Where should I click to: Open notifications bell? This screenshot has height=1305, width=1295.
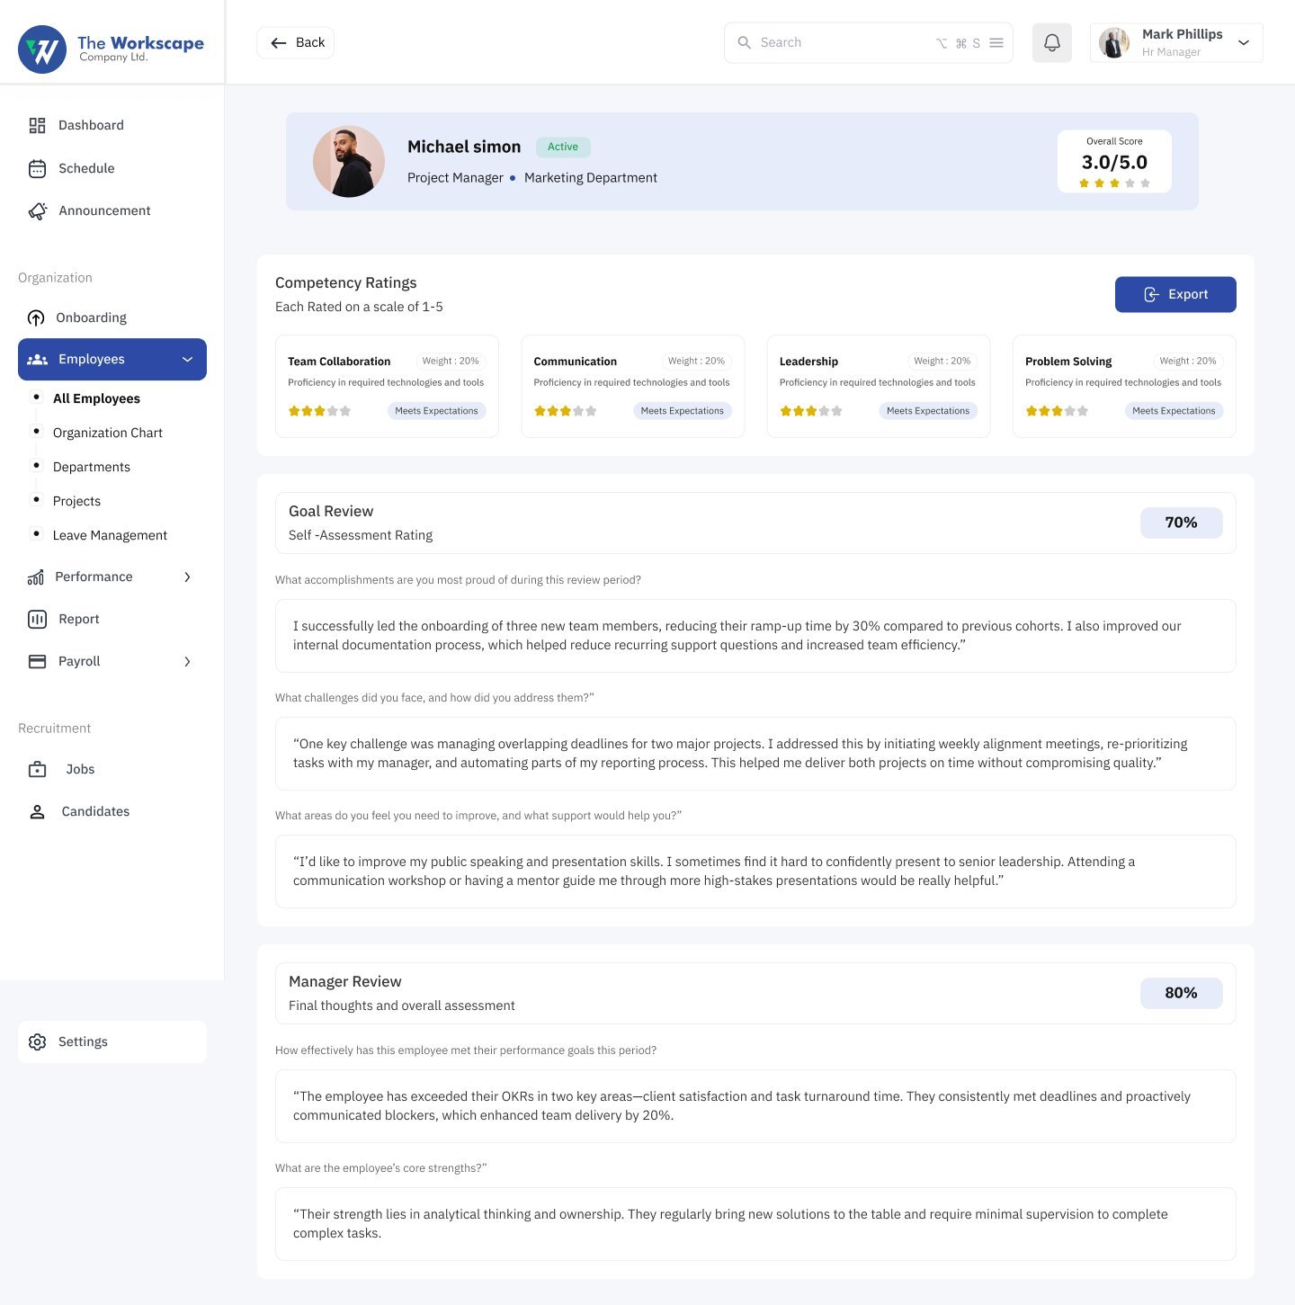click(1052, 42)
